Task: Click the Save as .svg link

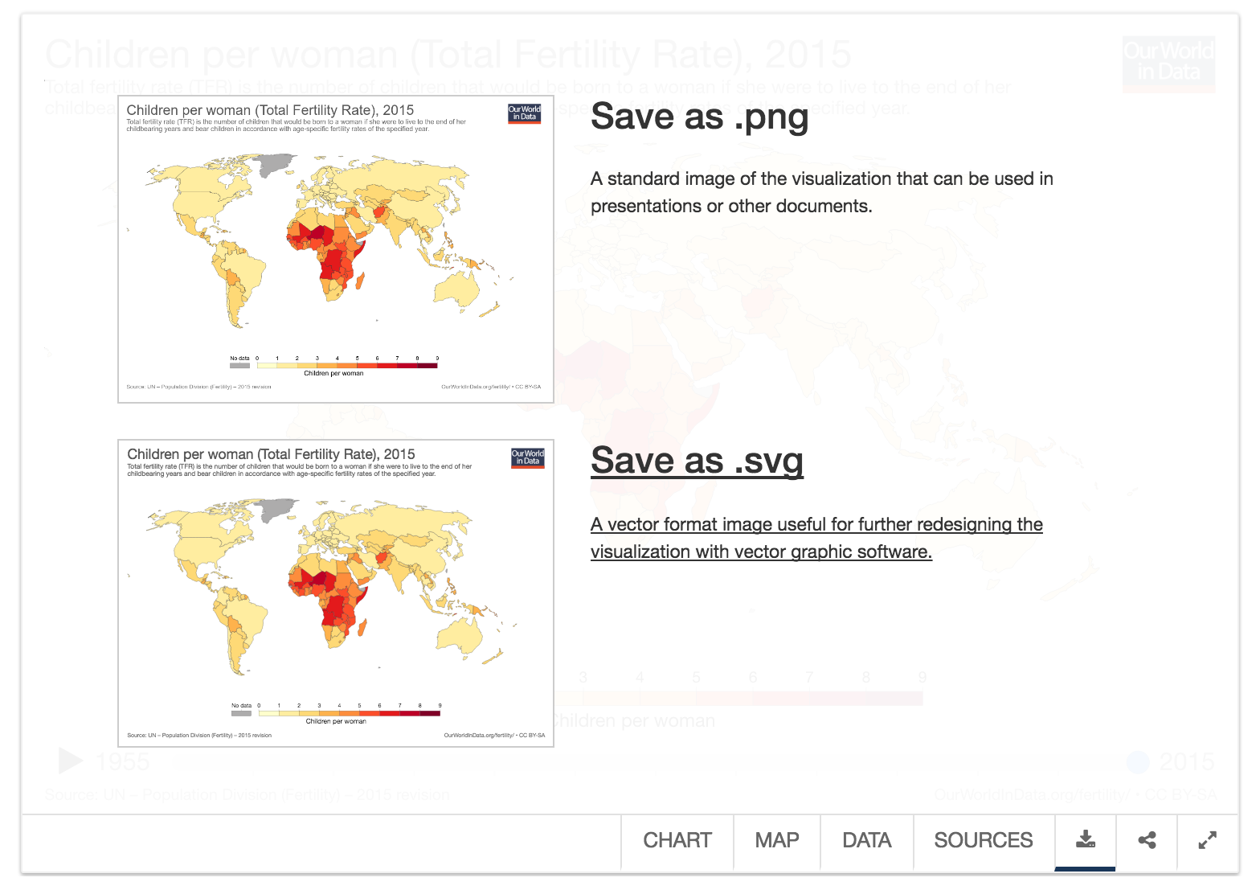Action: click(x=697, y=461)
